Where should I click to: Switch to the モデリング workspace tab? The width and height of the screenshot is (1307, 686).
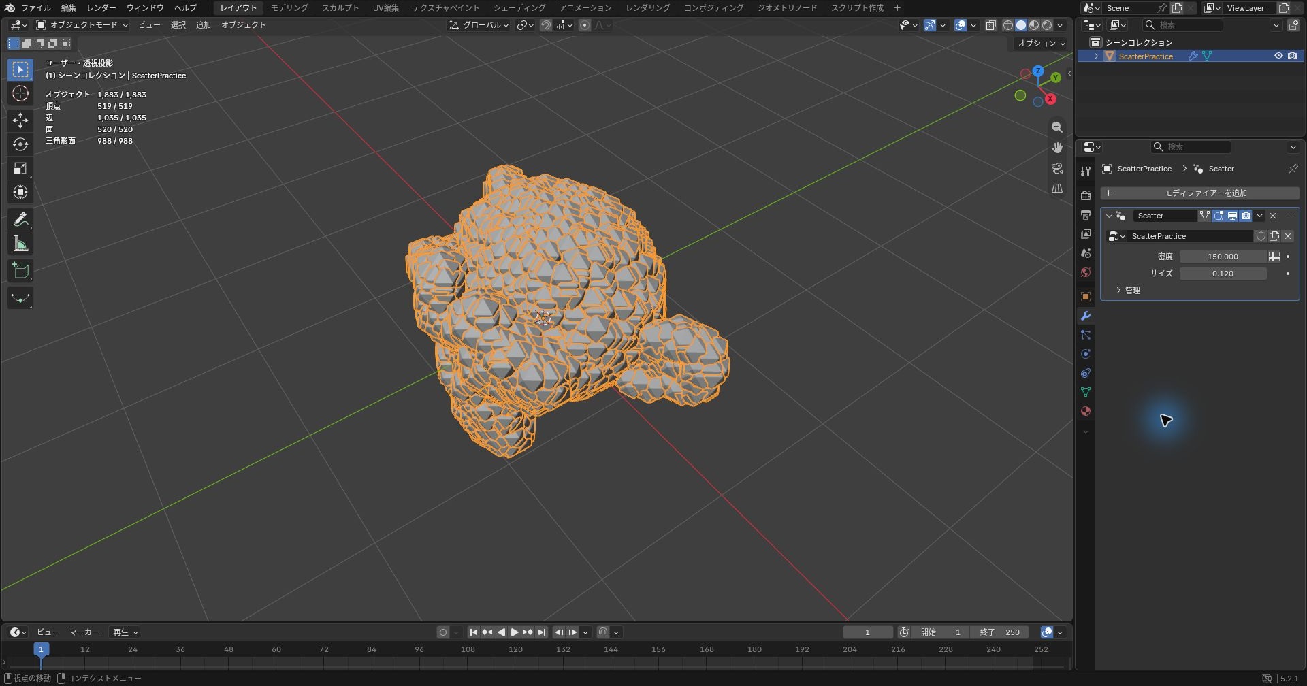tap(289, 7)
